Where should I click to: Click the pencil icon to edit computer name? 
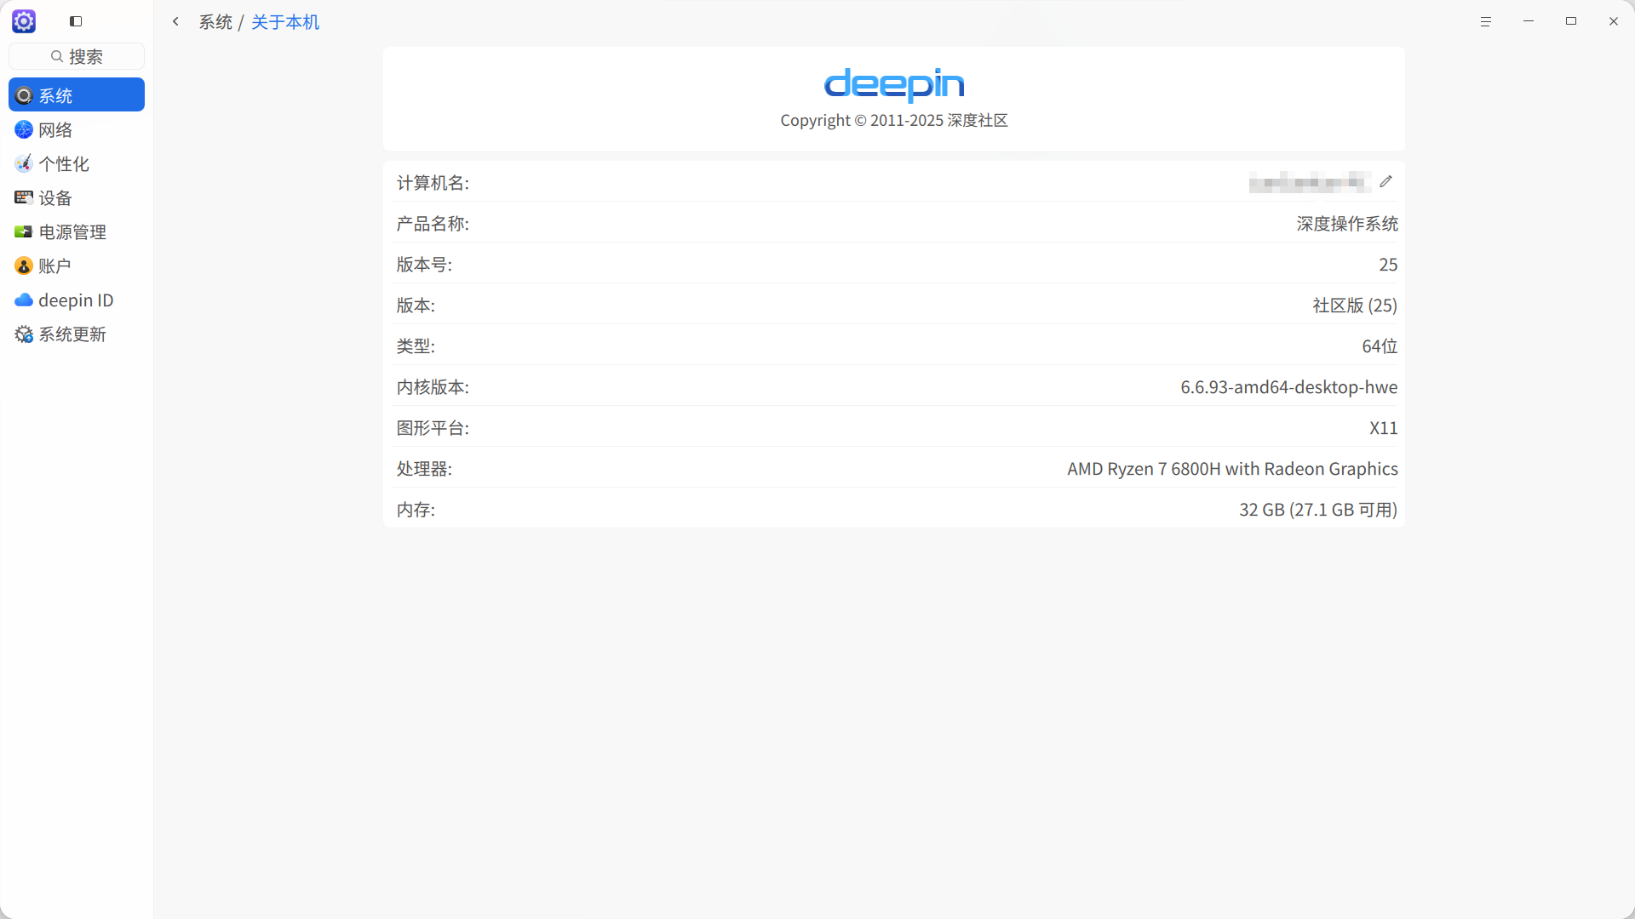(1385, 181)
